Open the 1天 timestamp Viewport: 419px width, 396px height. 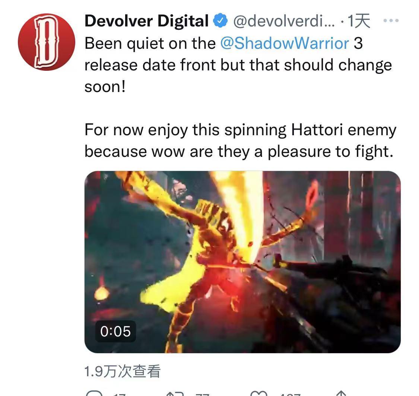point(359,21)
